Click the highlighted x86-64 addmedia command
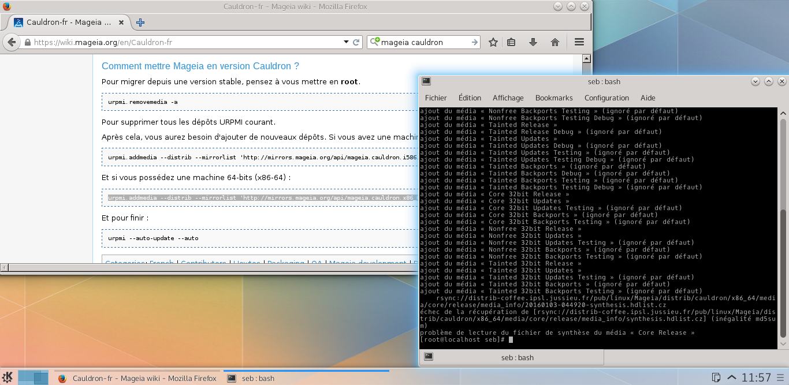Viewport: 789px width, 385px height. (263, 198)
